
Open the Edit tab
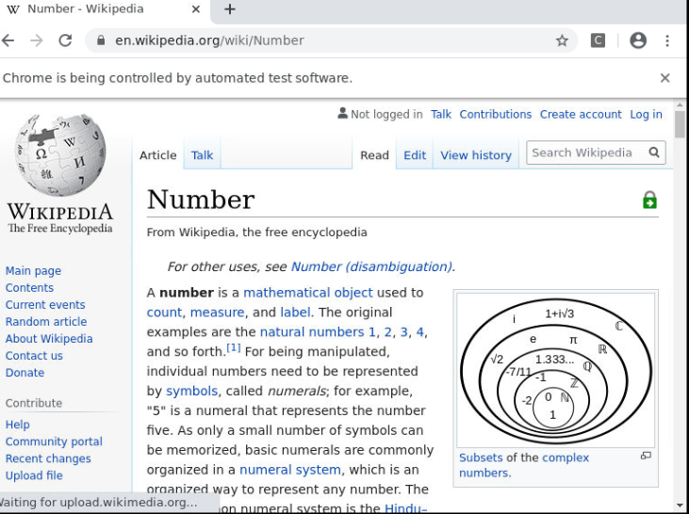415,155
